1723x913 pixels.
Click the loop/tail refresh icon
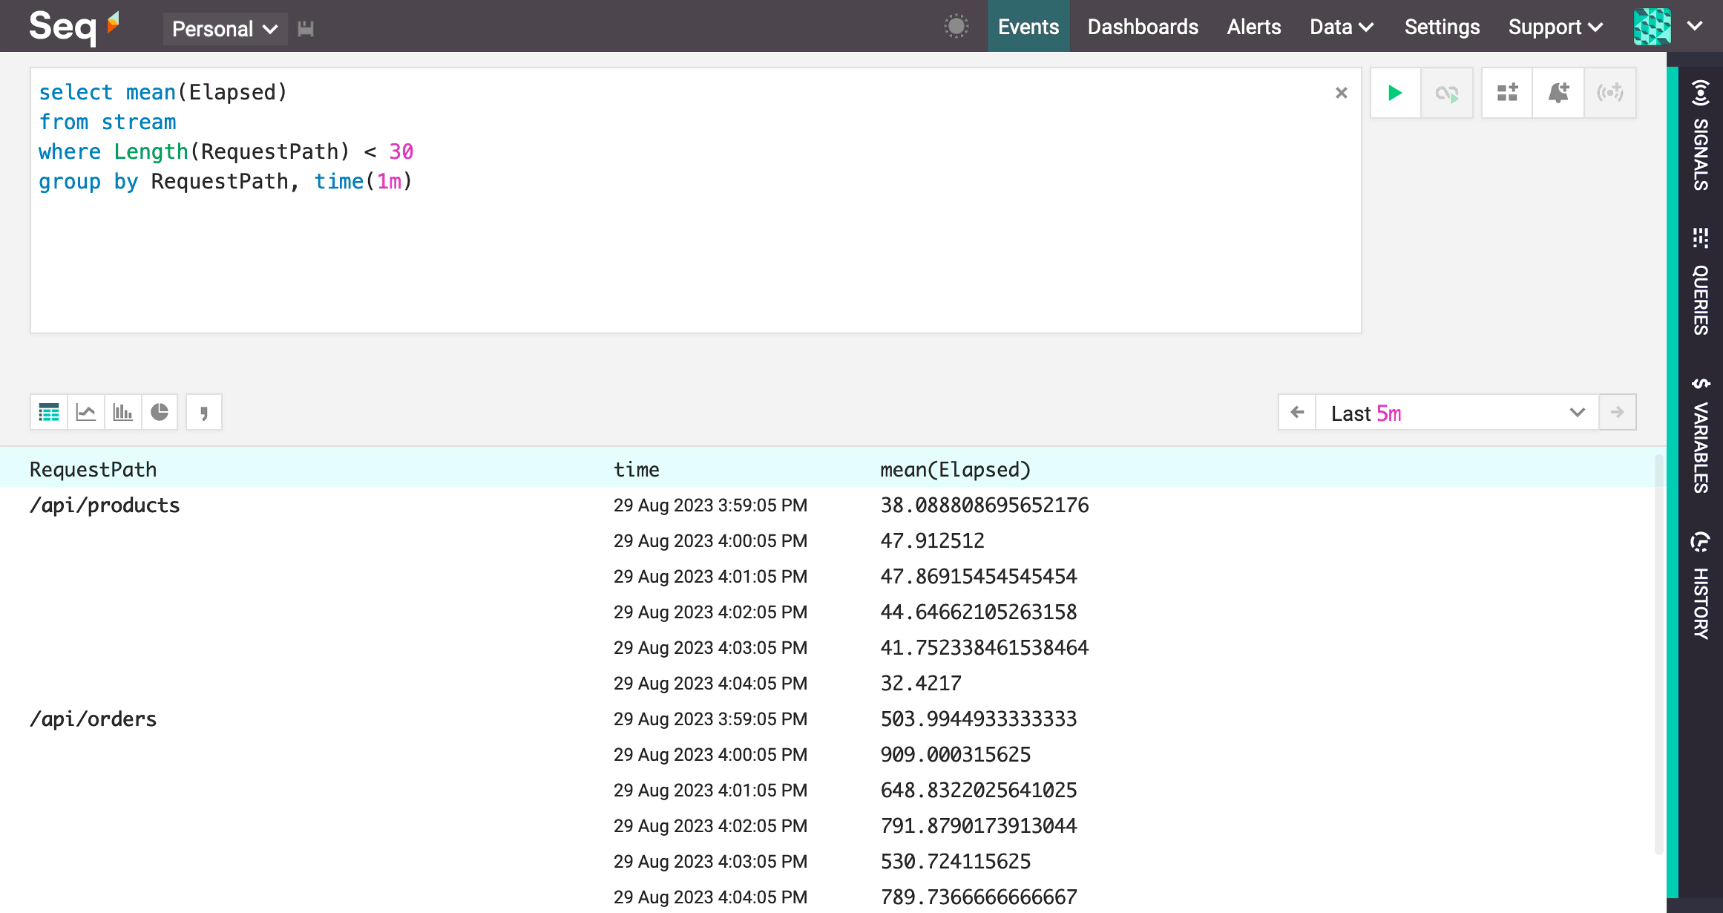point(1447,93)
